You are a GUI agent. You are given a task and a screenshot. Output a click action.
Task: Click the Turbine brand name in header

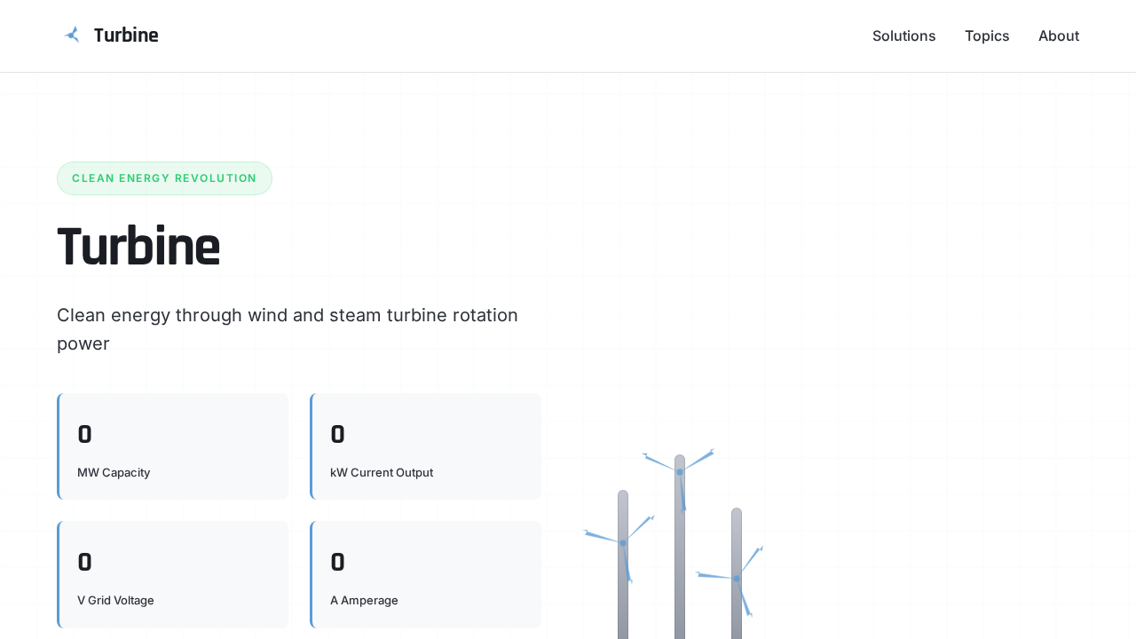126,35
